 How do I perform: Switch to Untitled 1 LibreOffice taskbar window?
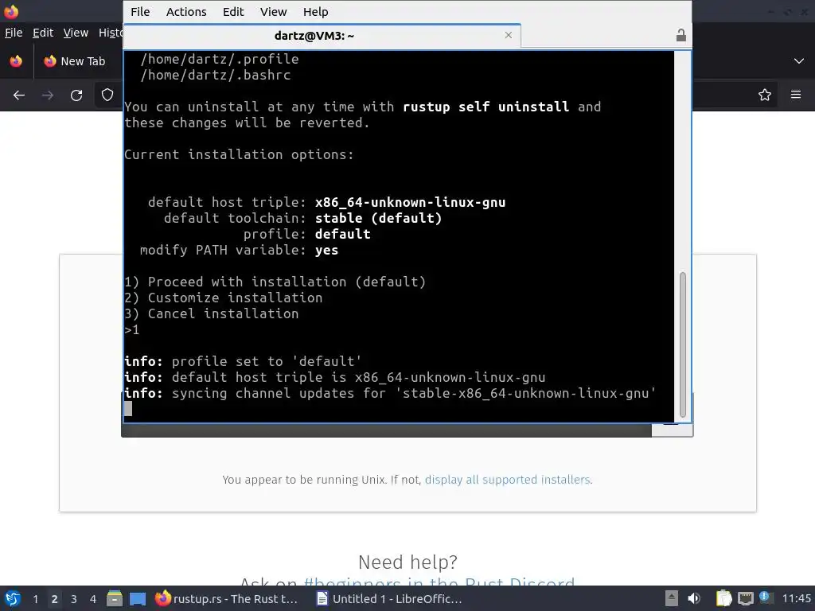pyautogui.click(x=390, y=598)
